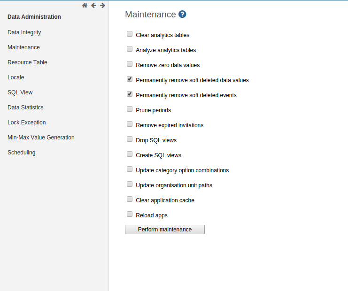Click the back arrow icon

(x=93, y=6)
